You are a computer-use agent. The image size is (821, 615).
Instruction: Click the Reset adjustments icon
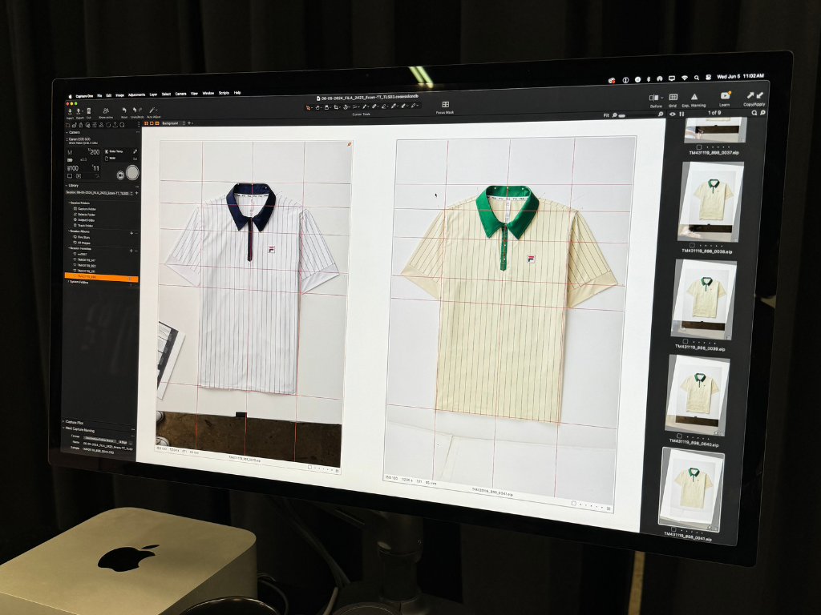(124, 111)
